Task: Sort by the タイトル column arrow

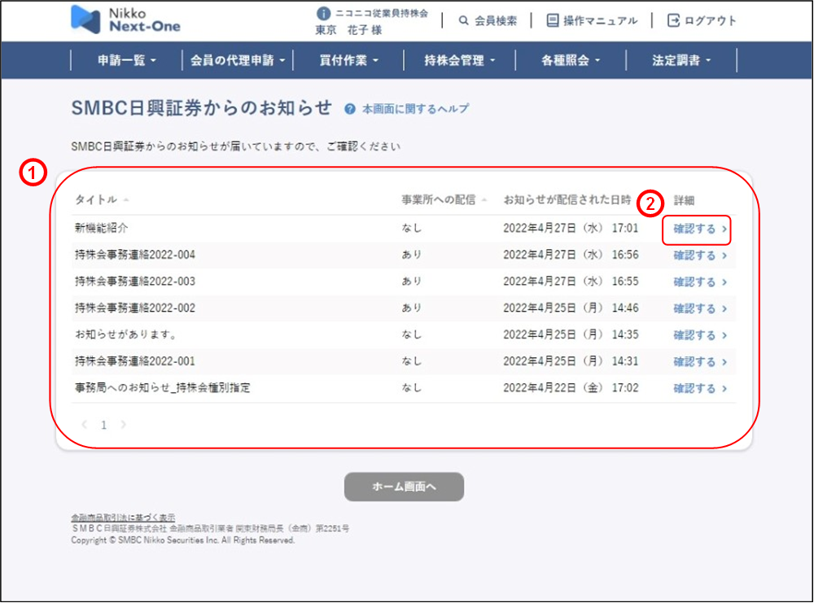Action: [x=126, y=200]
